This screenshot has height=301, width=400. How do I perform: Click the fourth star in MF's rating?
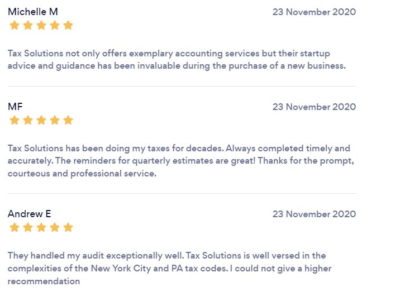(x=55, y=120)
